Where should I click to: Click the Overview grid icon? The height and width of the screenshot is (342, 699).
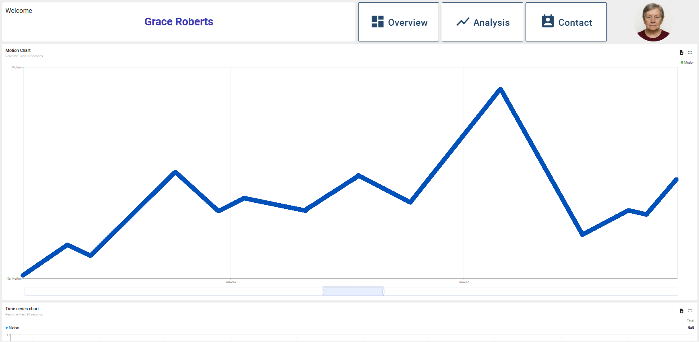tap(377, 22)
